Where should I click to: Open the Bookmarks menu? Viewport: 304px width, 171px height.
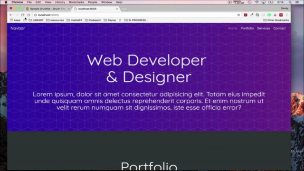(x=76, y=2)
